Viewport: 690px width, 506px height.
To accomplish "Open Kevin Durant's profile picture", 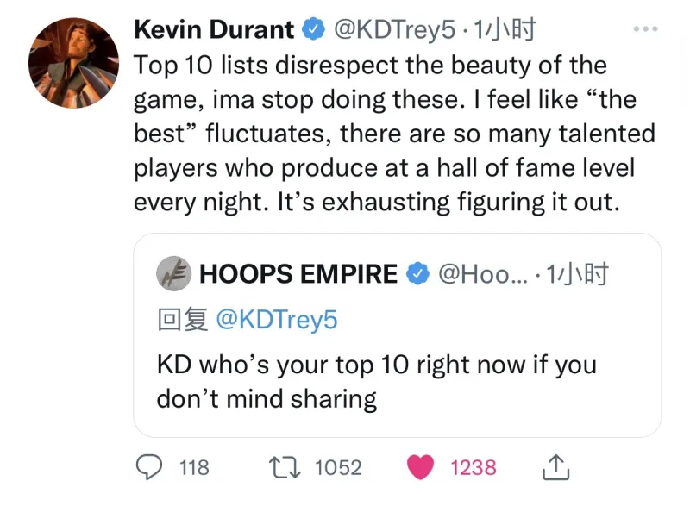I will (x=73, y=61).
